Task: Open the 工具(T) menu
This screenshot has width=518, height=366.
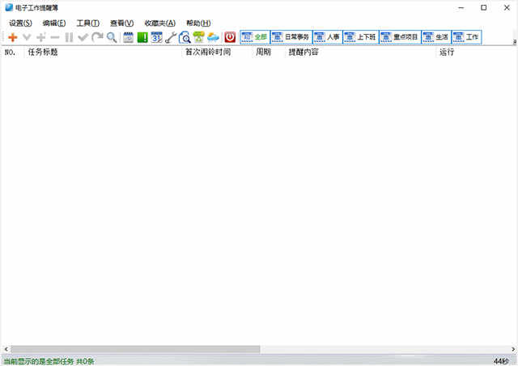Action: (x=87, y=23)
